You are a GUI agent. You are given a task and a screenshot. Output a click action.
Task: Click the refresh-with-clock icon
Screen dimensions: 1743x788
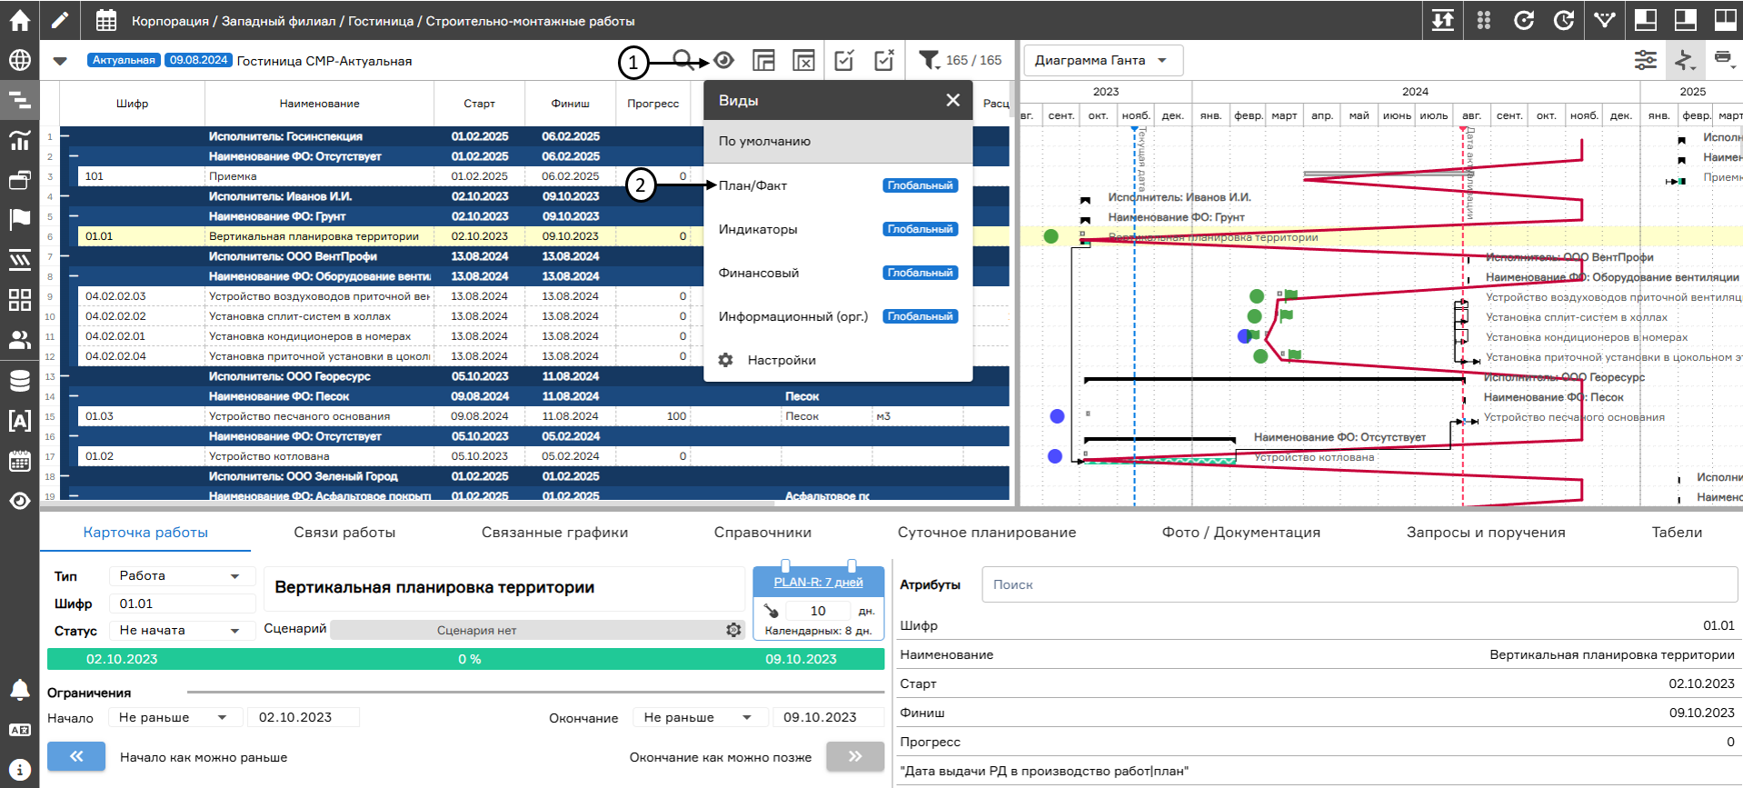(1564, 20)
